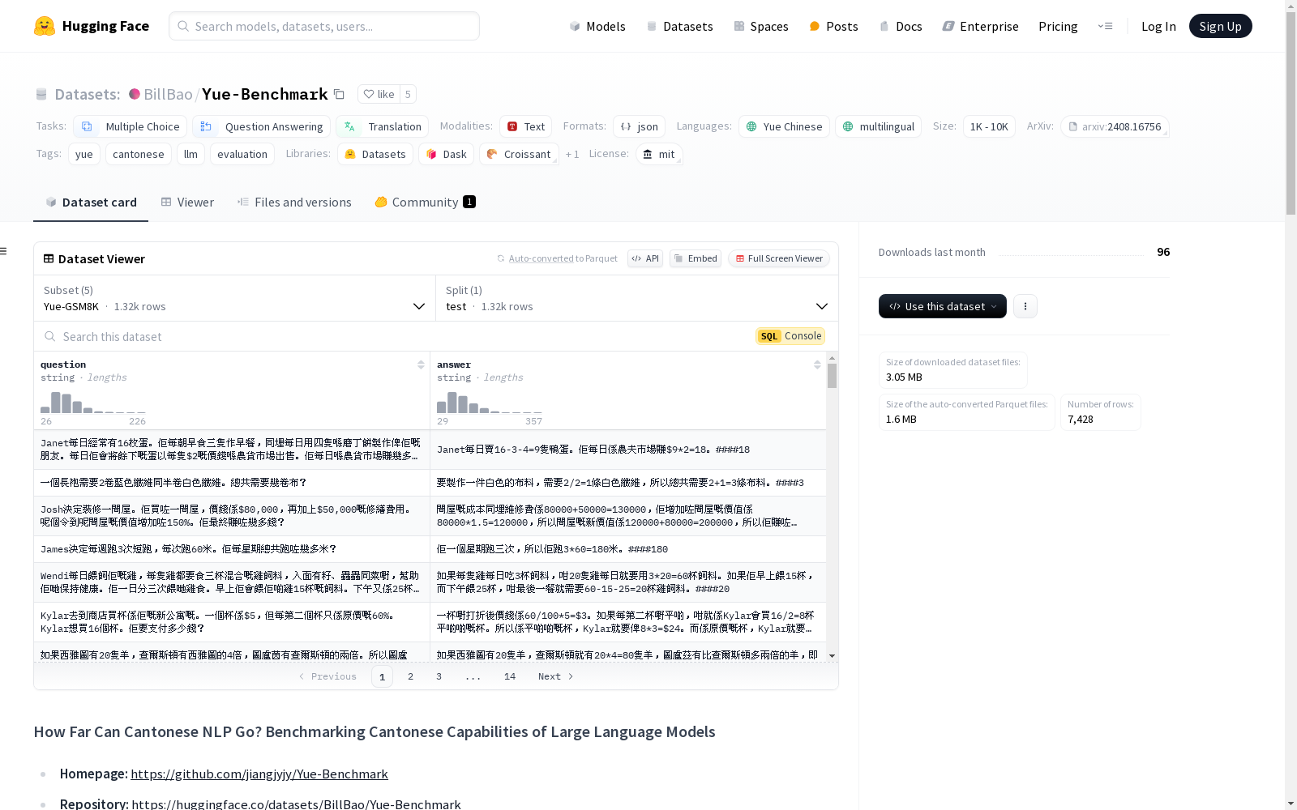Switch to the Dataset card tab

pyautogui.click(x=91, y=202)
